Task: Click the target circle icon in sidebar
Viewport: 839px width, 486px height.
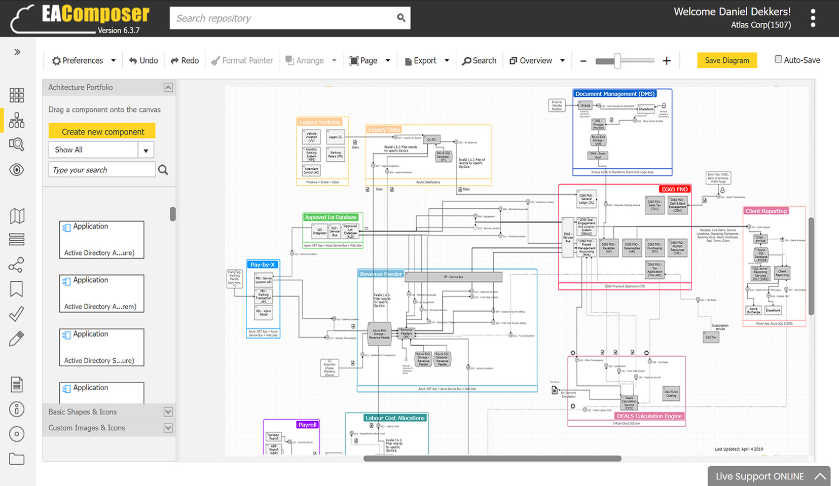Action: pos(17,170)
